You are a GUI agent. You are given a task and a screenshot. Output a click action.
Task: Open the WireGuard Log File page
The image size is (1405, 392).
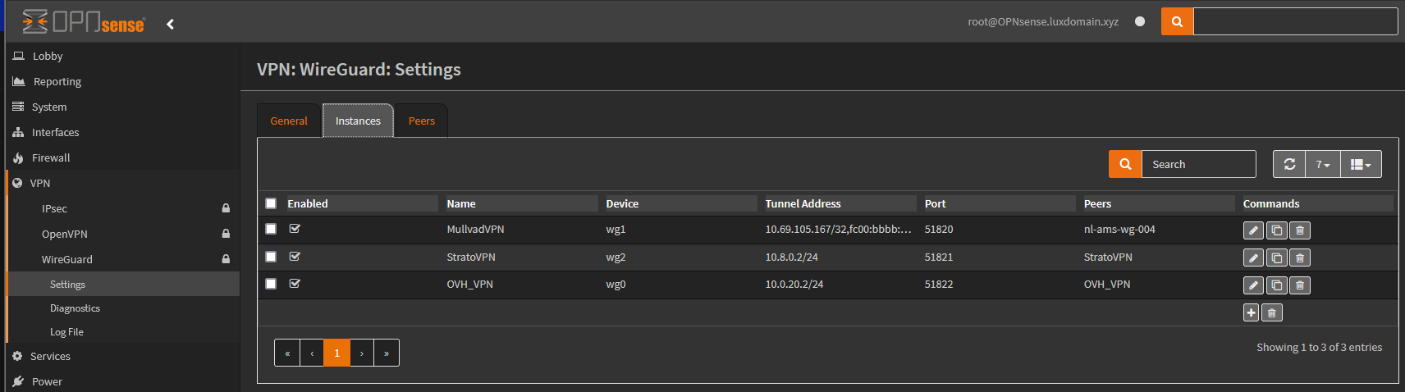click(66, 332)
